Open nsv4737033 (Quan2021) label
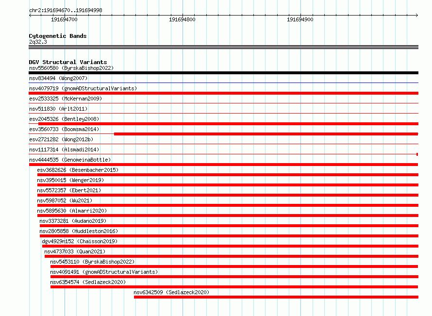432x316 pixels. coord(75,251)
